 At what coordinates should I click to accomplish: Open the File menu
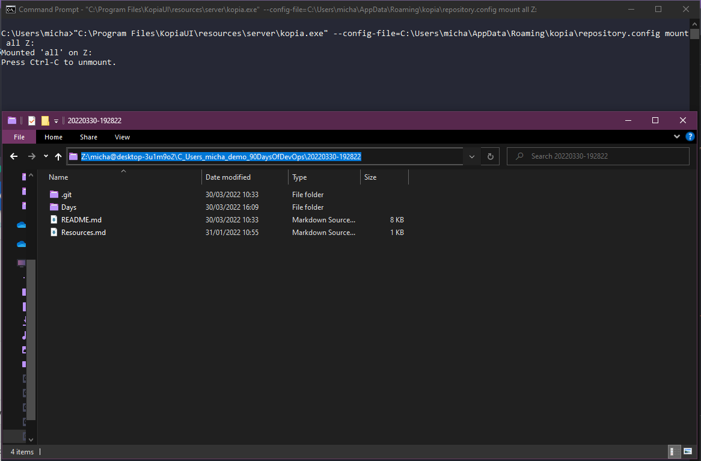tap(19, 137)
